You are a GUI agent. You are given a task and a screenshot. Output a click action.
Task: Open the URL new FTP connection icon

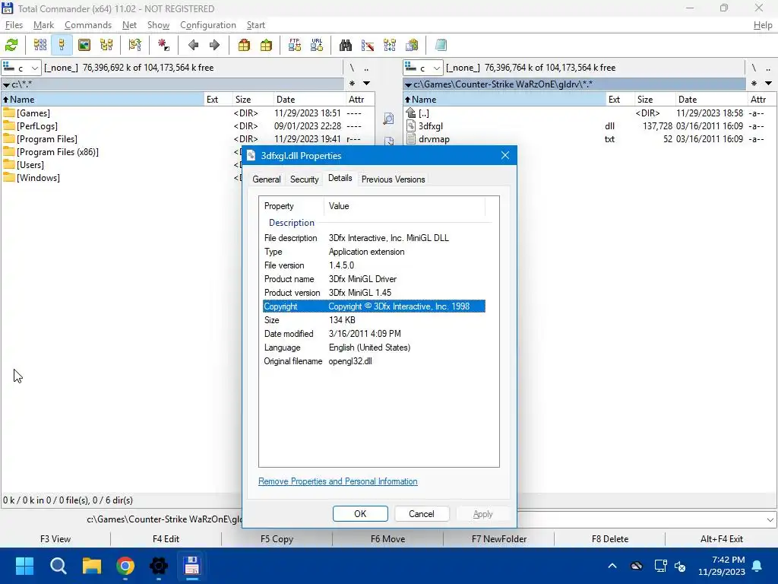(317, 45)
